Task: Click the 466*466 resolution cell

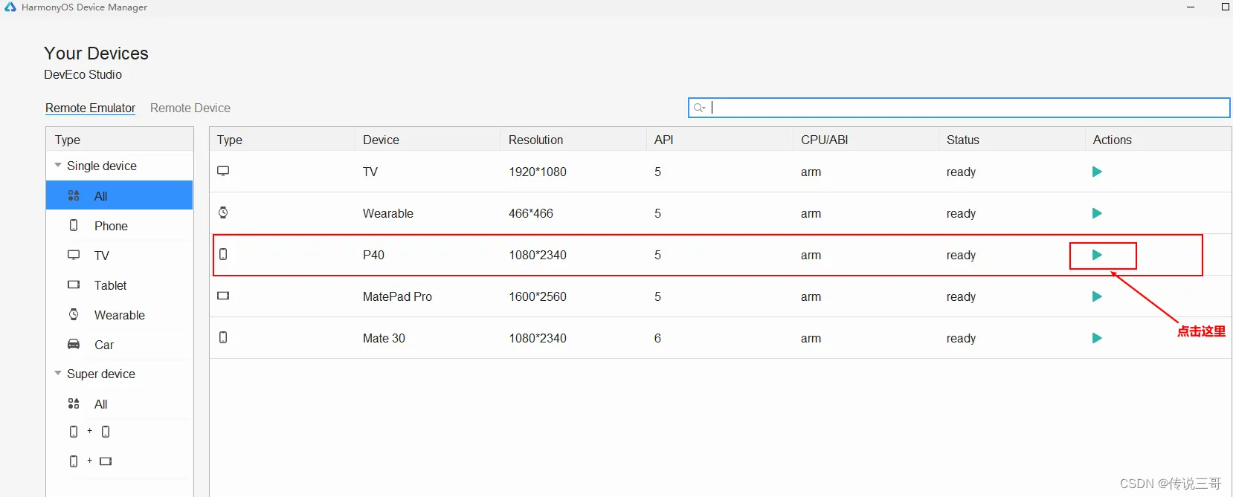Action: (x=531, y=213)
